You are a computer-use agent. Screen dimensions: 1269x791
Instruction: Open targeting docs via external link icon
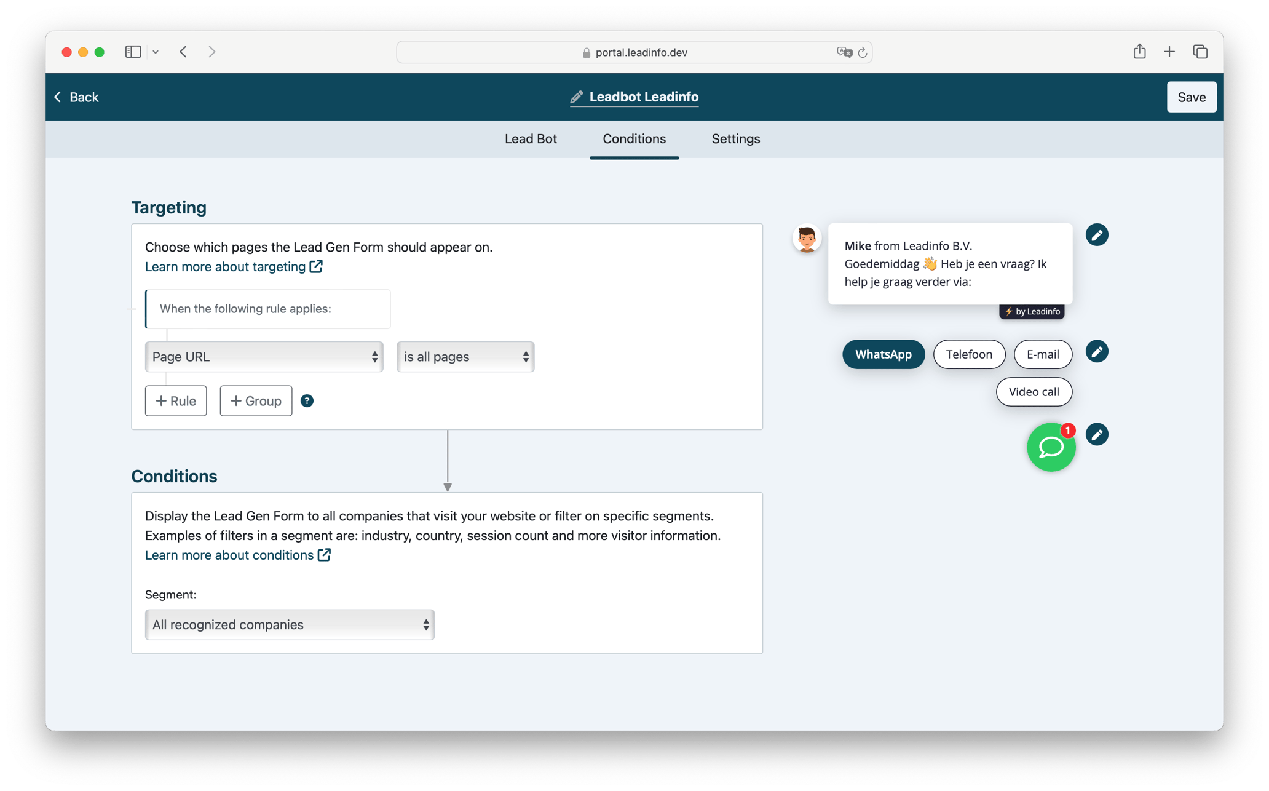click(x=316, y=266)
